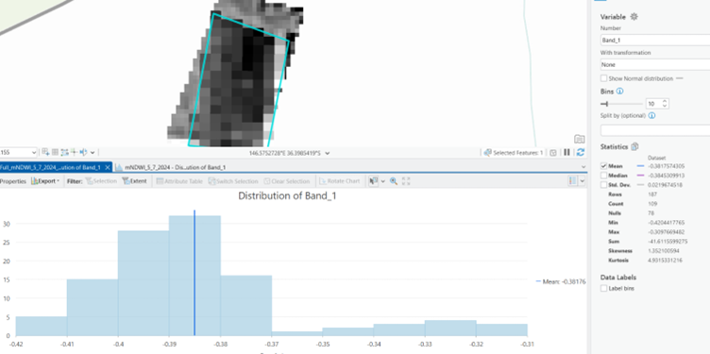Open the Variable settings gear

[634, 17]
